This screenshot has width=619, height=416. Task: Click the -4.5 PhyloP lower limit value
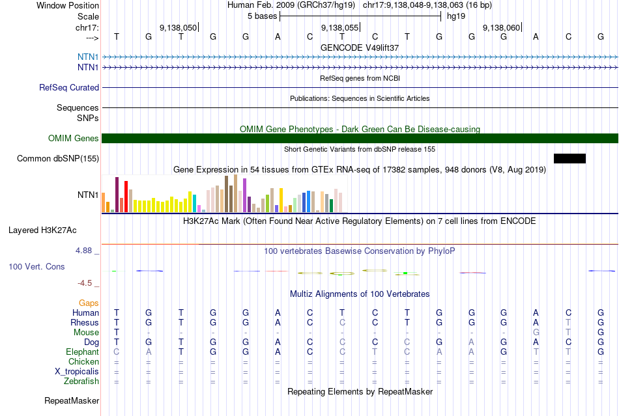pyautogui.click(x=85, y=283)
